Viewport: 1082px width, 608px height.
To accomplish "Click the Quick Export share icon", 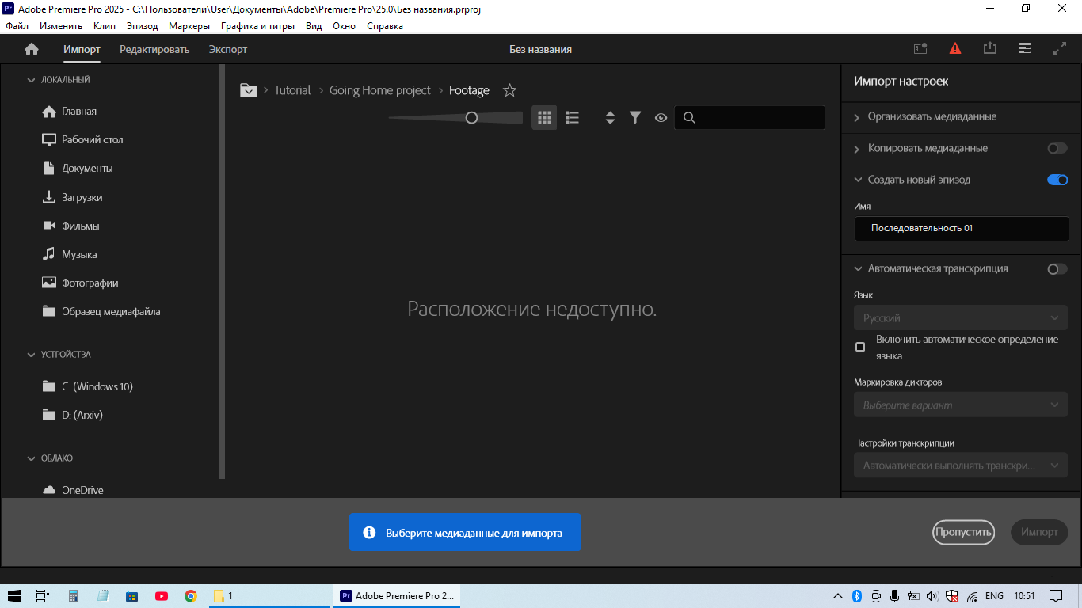I will (990, 48).
